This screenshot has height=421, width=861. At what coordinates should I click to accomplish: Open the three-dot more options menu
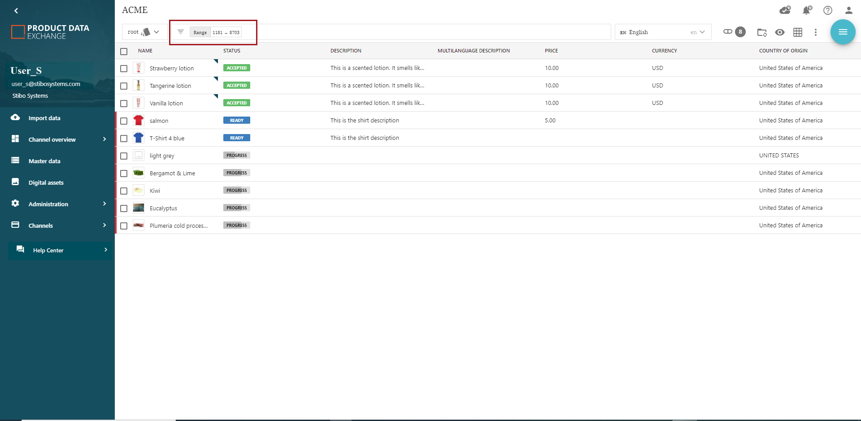816,32
